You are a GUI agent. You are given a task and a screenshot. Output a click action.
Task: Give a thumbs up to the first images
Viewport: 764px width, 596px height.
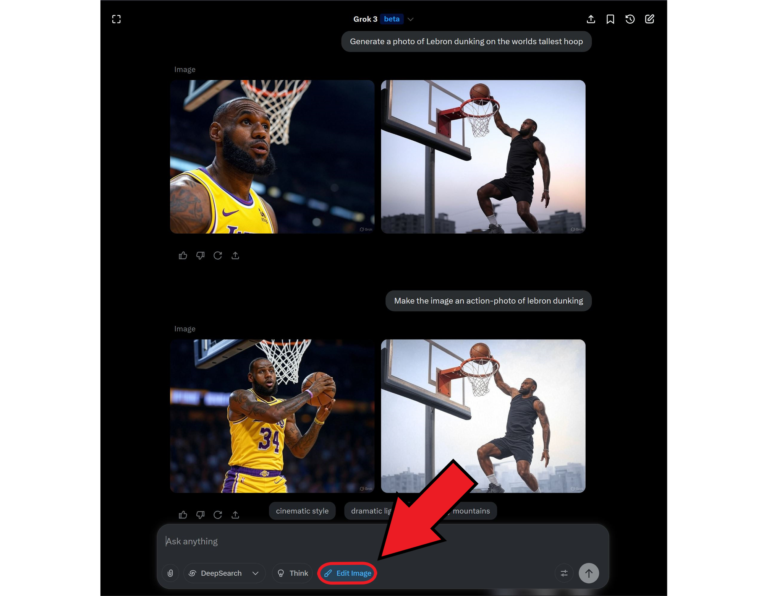(183, 255)
